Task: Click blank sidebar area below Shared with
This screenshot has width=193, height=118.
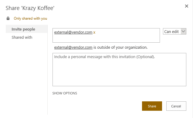Action: click(x=27, y=77)
